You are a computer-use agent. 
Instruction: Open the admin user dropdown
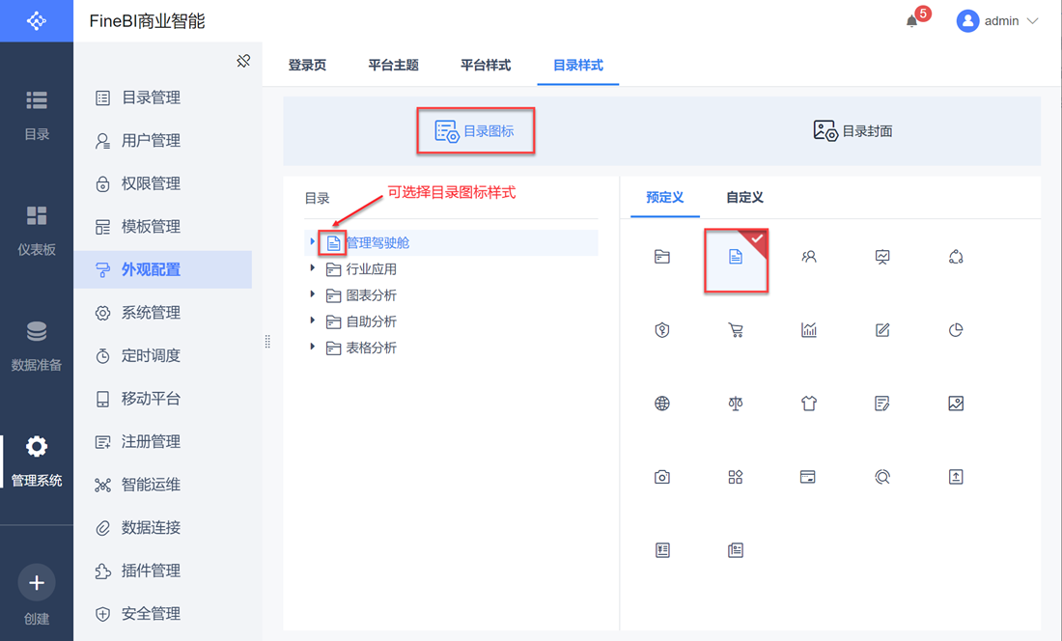pos(997,21)
